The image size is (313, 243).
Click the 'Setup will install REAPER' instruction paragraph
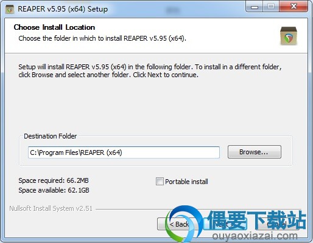click(150, 70)
